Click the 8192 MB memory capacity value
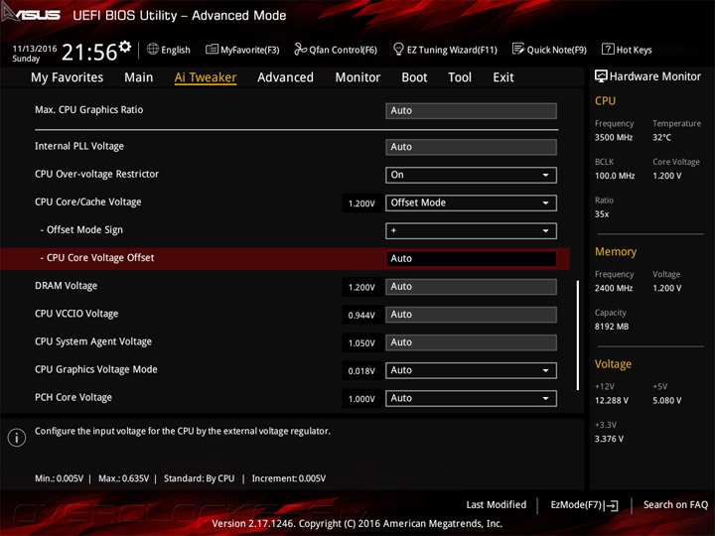The image size is (715, 536). 612,327
